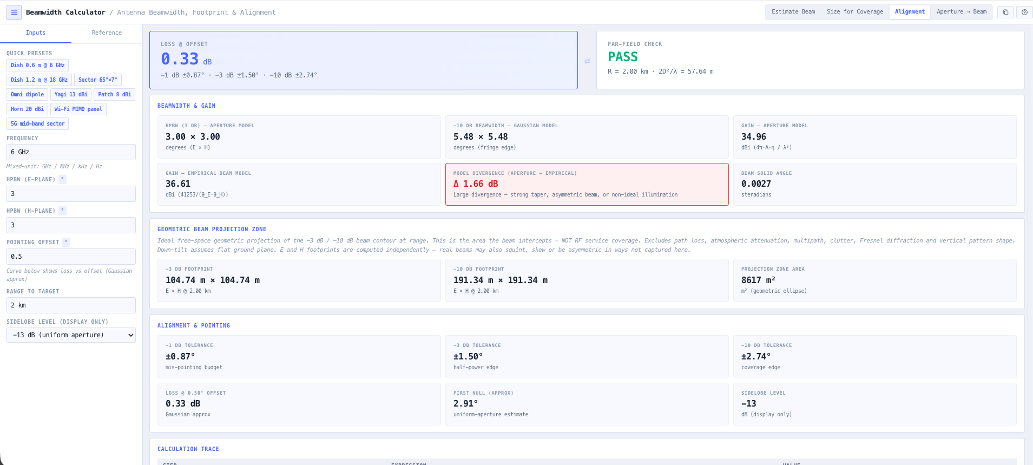Click the HPBW aperture model value 3.00 × 3.00
This screenshot has width=1033, height=465.
(193, 137)
